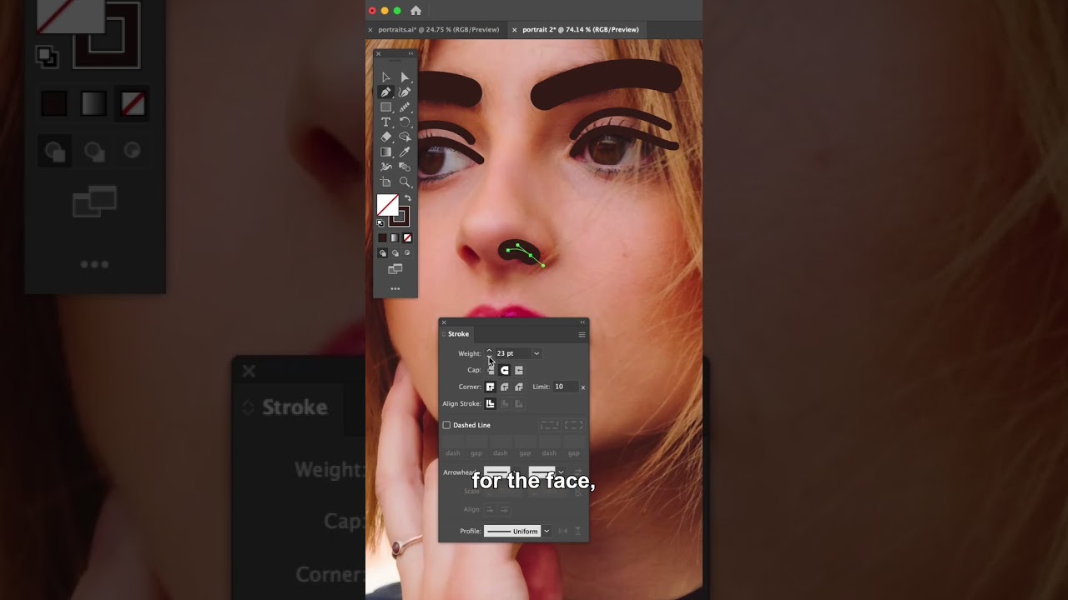
Task: Close the Stroke panel
Action: pos(444,322)
